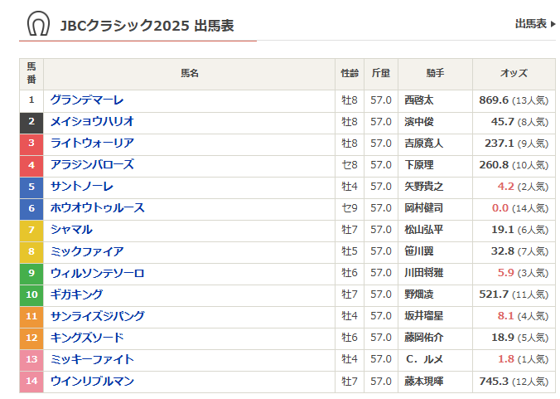Screen dimensions: 560x399
Task: Open favorite ミッキーファイト horse page
Action: tap(92, 359)
